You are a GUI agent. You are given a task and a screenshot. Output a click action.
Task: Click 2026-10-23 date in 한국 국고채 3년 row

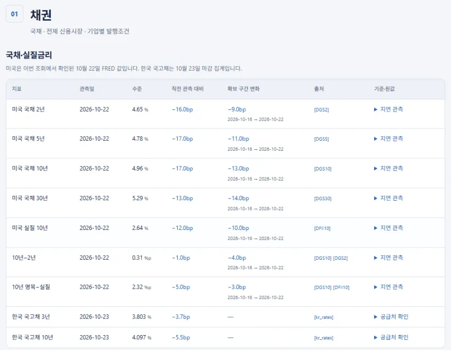pyautogui.click(x=94, y=317)
